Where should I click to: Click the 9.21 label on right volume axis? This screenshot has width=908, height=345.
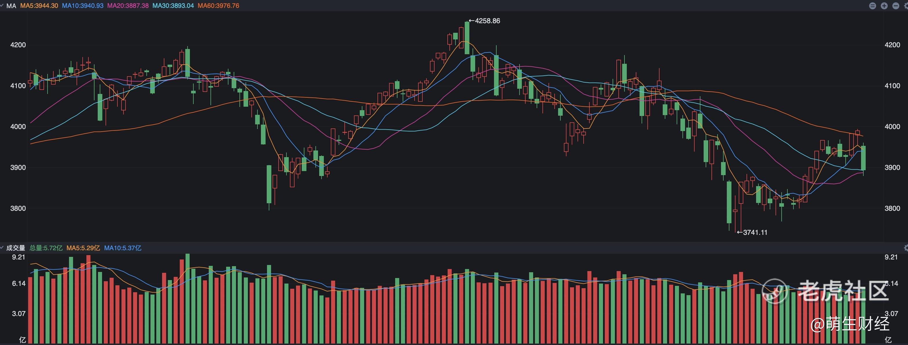(891, 257)
